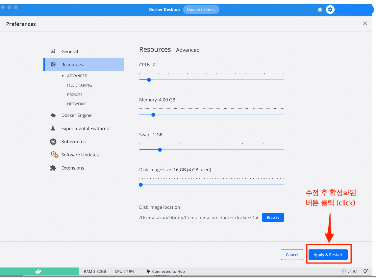Viewport: 376px width, 278px height.
Task: Click the v4.9.1 version label
Action: coord(353,271)
